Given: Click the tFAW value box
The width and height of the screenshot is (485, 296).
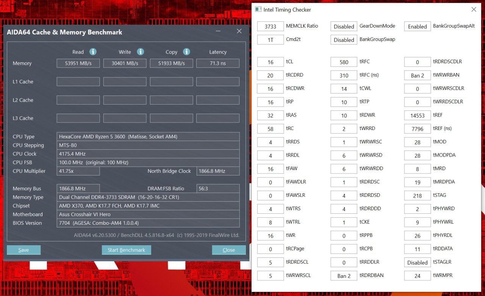Looking at the screenshot, I should [x=270, y=169].
